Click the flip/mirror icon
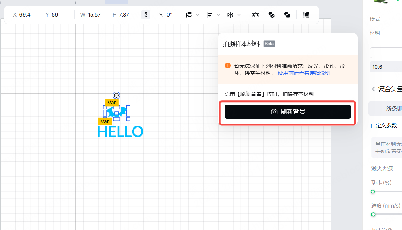 [230, 15]
